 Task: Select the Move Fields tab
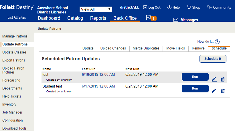pos(175,48)
